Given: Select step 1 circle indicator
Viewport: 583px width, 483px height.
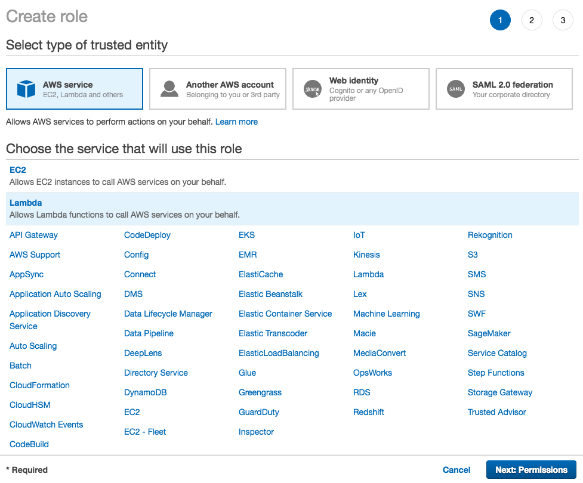Looking at the screenshot, I should tap(500, 20).
